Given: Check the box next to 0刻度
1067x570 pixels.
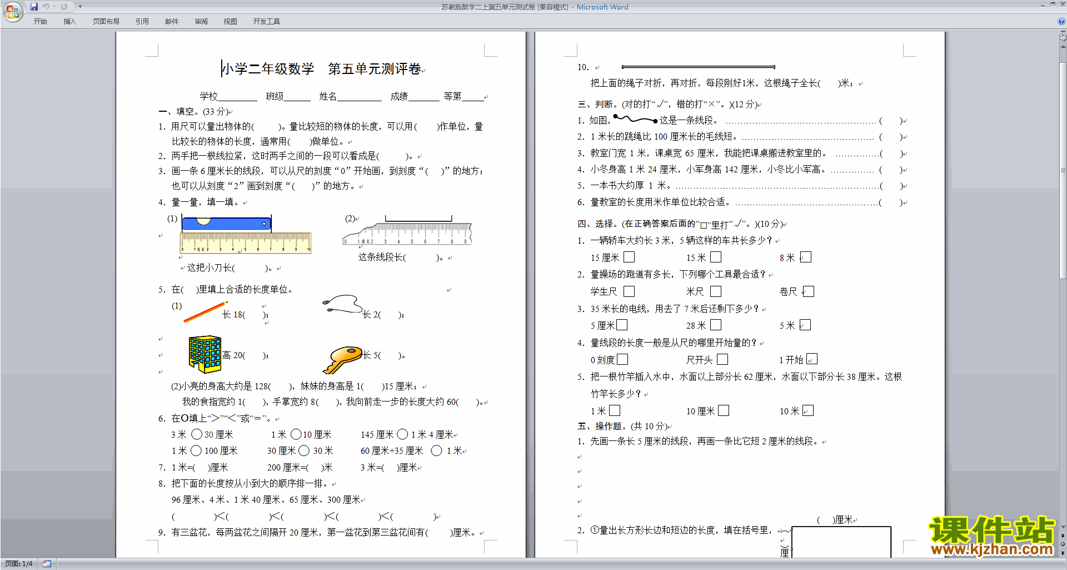Looking at the screenshot, I should tap(622, 359).
